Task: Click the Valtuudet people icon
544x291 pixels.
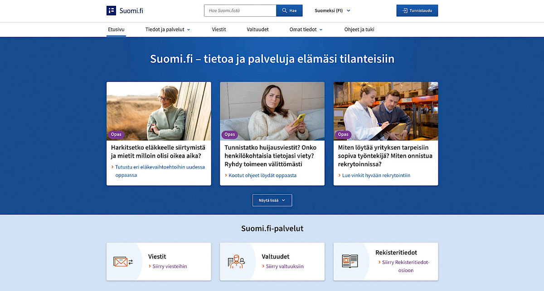Action: point(236,262)
